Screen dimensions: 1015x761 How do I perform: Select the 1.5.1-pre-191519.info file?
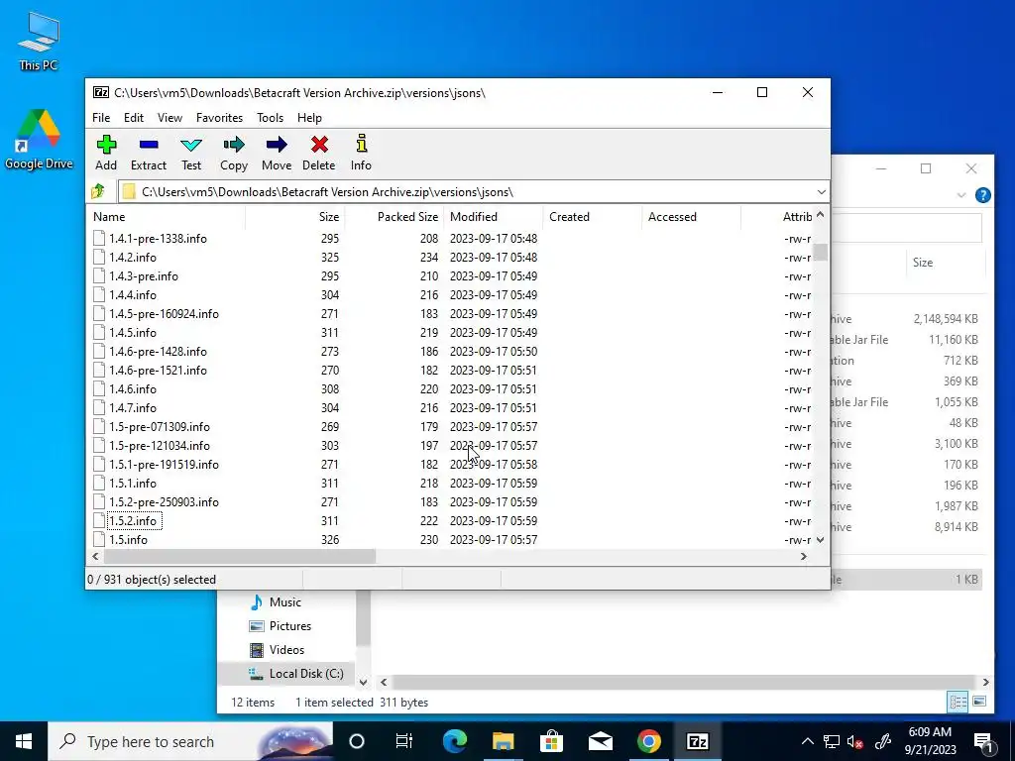pos(164,464)
